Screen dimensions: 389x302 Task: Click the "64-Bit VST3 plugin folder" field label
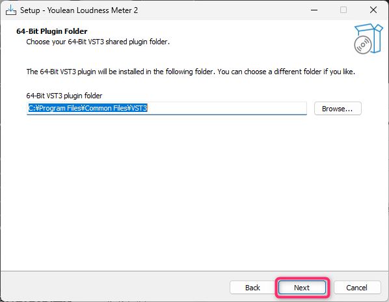[x=64, y=96]
